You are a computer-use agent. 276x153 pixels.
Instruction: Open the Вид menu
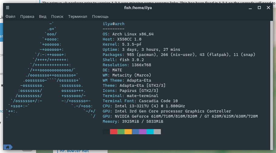(x=43, y=17)
